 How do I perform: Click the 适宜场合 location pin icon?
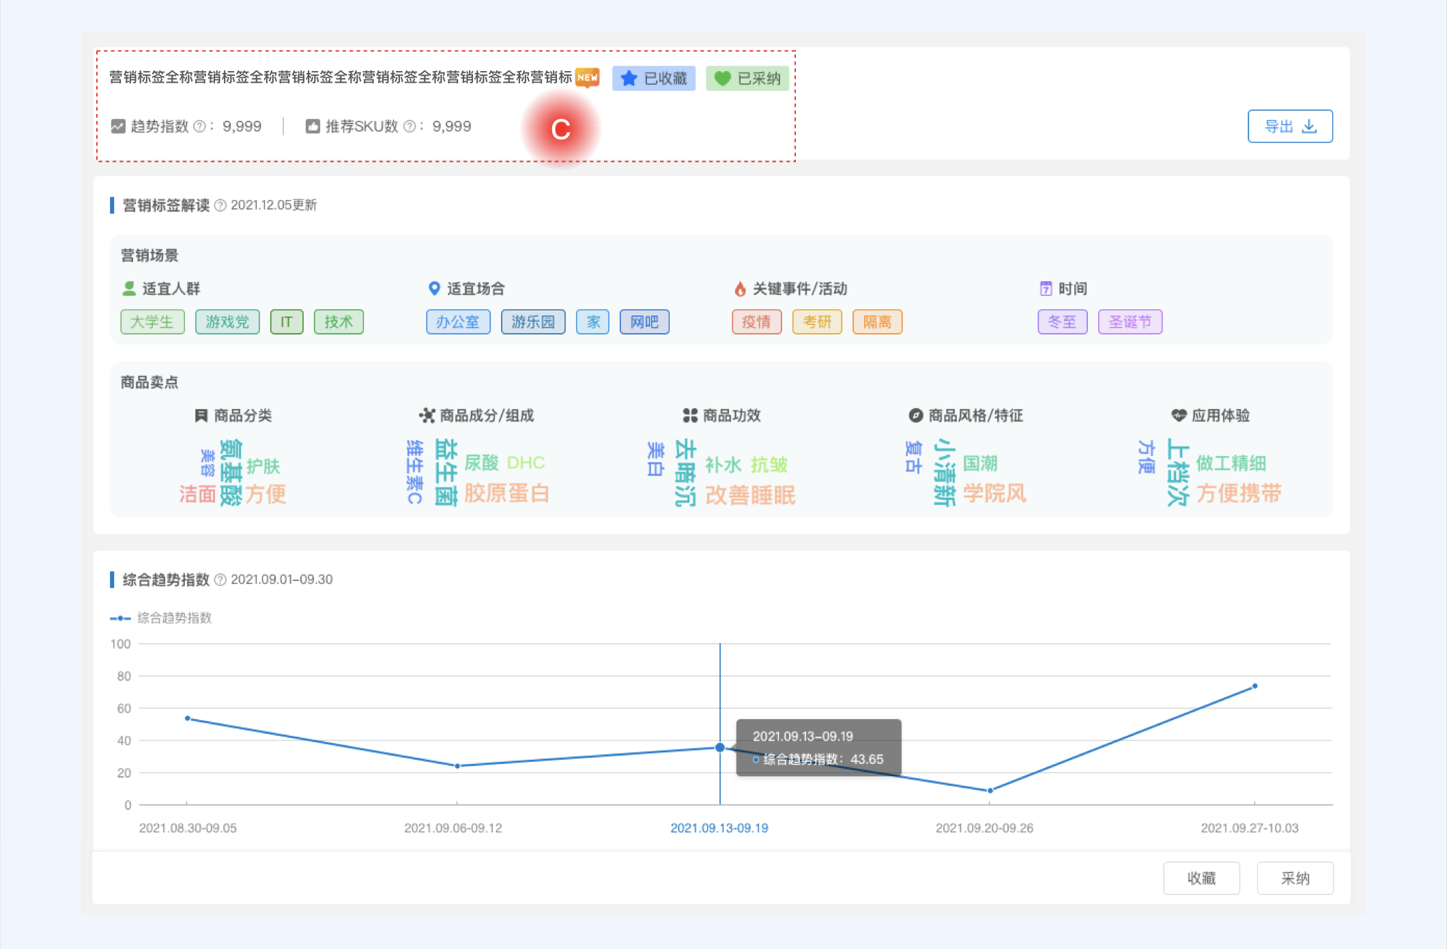point(434,289)
